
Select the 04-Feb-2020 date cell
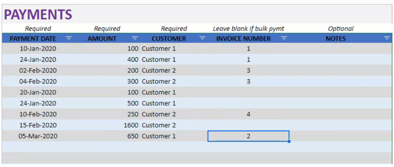38,82
